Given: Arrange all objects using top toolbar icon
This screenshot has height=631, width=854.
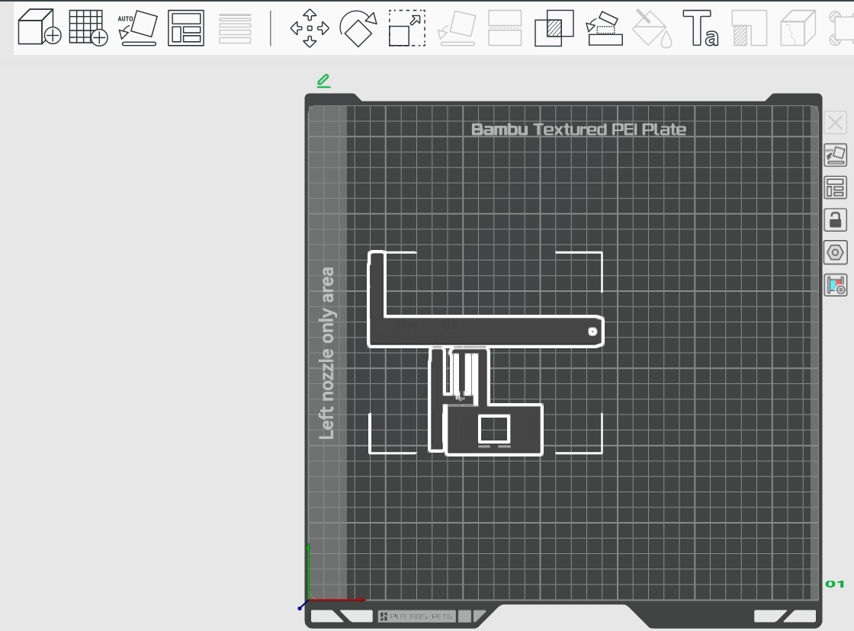Looking at the screenshot, I should pyautogui.click(x=186, y=27).
